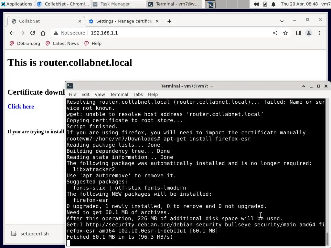Image resolution: width=331 pixels, height=248 pixels.
Task: Switch to Terminal vm7 taskbar entry
Action: 174,4
